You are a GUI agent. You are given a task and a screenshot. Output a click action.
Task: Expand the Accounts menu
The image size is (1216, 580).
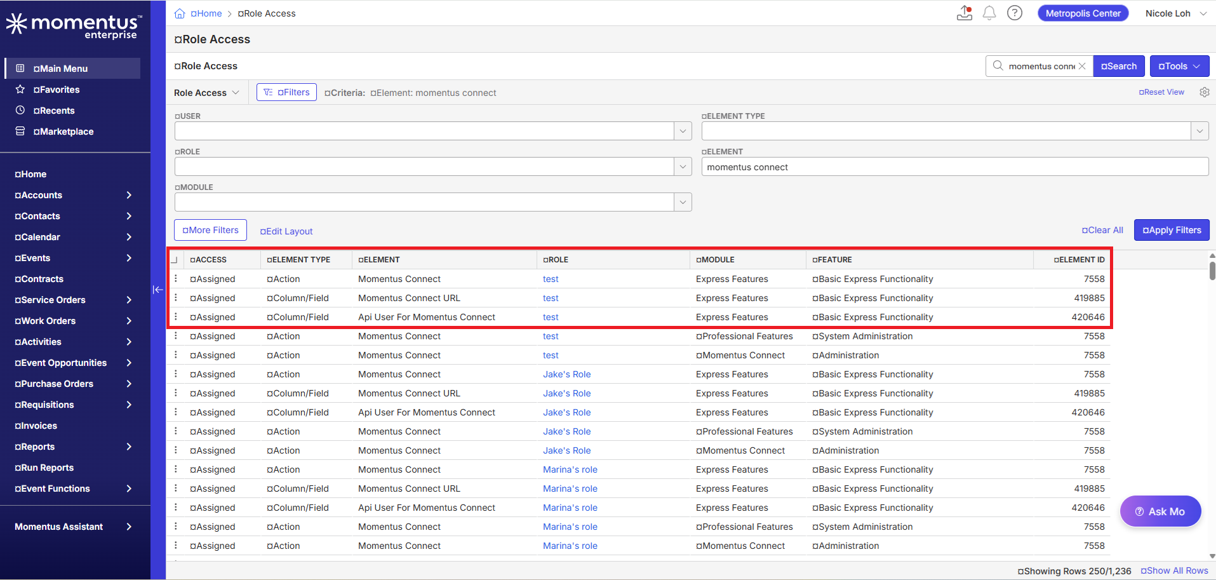coord(129,195)
